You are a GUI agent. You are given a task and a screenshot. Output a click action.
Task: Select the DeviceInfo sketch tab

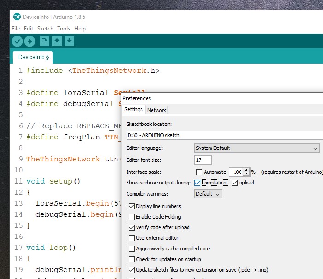pos(33,57)
